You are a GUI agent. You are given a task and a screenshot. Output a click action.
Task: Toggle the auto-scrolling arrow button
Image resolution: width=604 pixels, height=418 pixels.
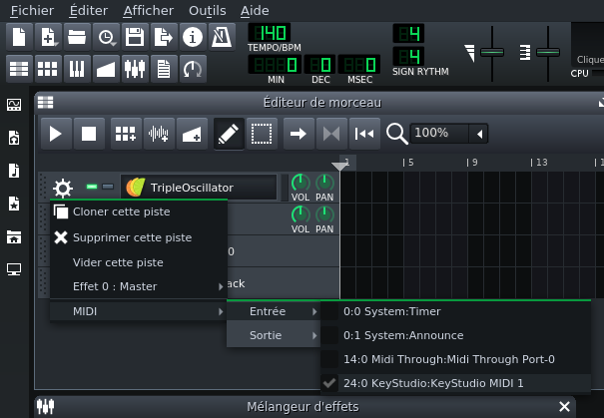click(x=299, y=134)
